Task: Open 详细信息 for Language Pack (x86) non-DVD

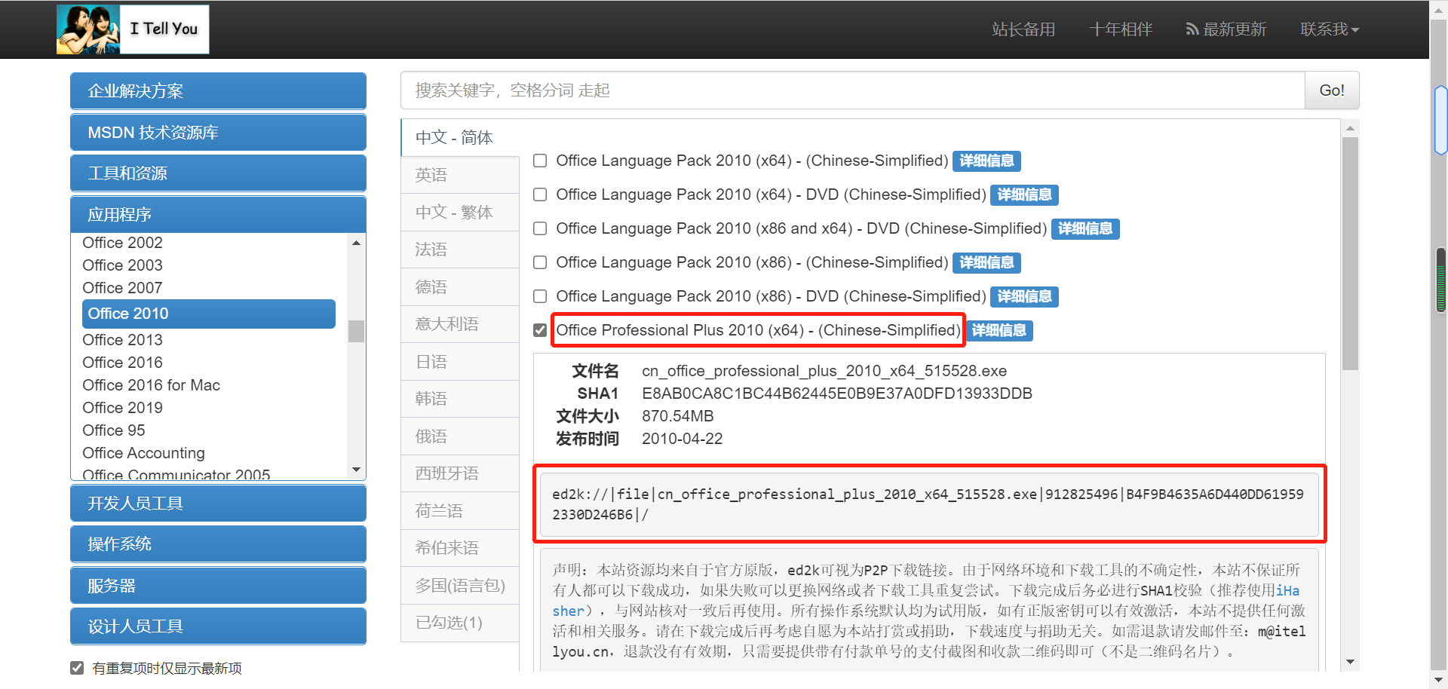Action: click(986, 263)
